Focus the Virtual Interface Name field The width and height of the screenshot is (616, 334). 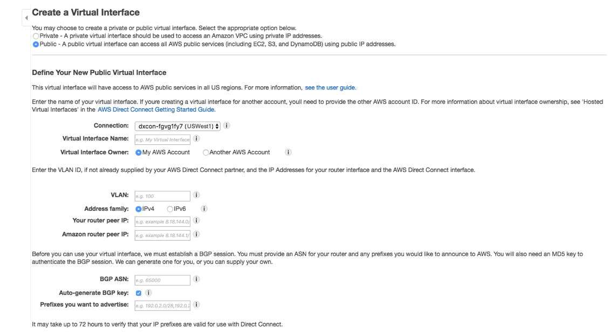pyautogui.click(x=162, y=140)
